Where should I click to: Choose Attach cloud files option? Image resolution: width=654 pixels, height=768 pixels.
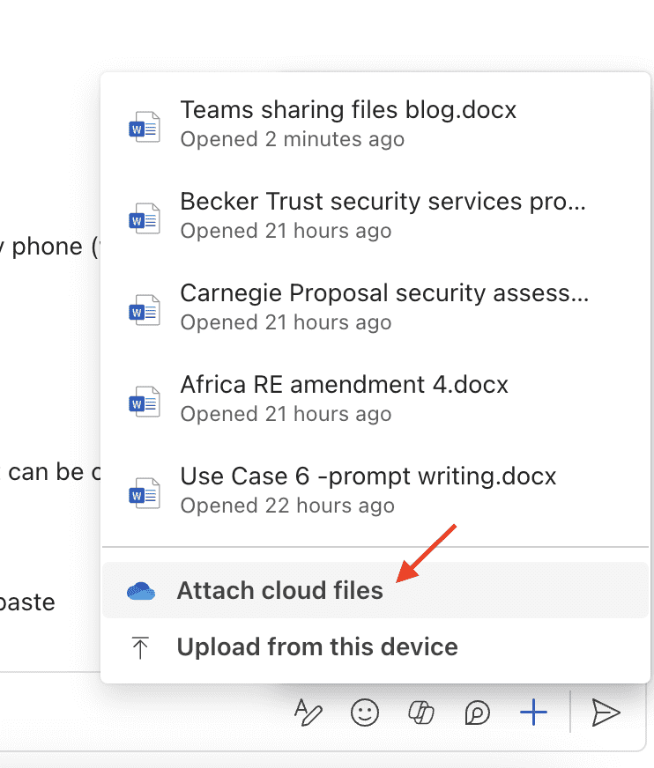375,590
